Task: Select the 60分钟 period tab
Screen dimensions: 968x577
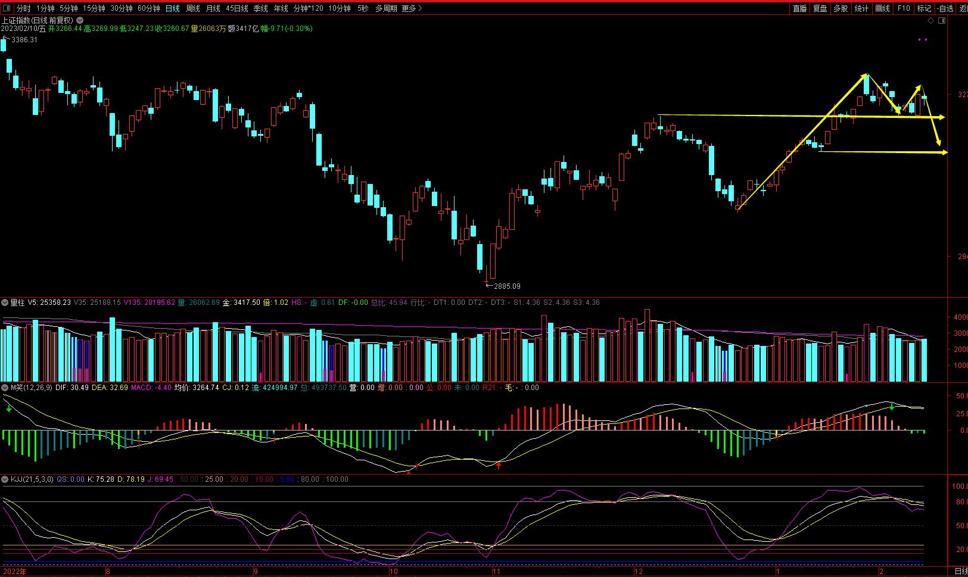Action: coord(148,8)
